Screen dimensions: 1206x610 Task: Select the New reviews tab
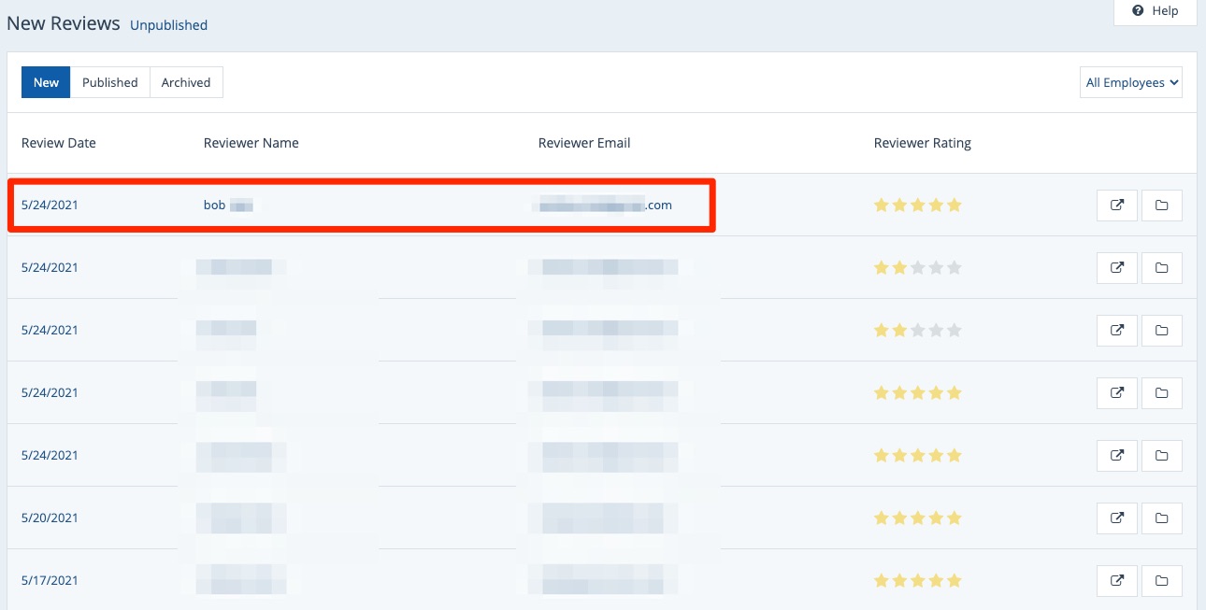coord(46,83)
